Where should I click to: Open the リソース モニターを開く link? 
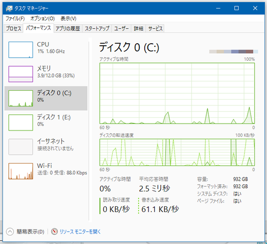tap(80, 232)
